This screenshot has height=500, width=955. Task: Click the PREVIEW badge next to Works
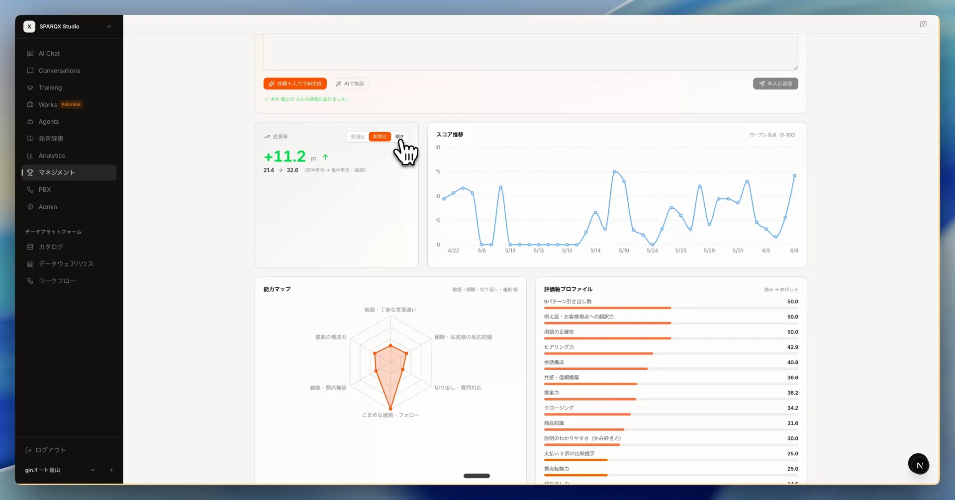(71, 104)
